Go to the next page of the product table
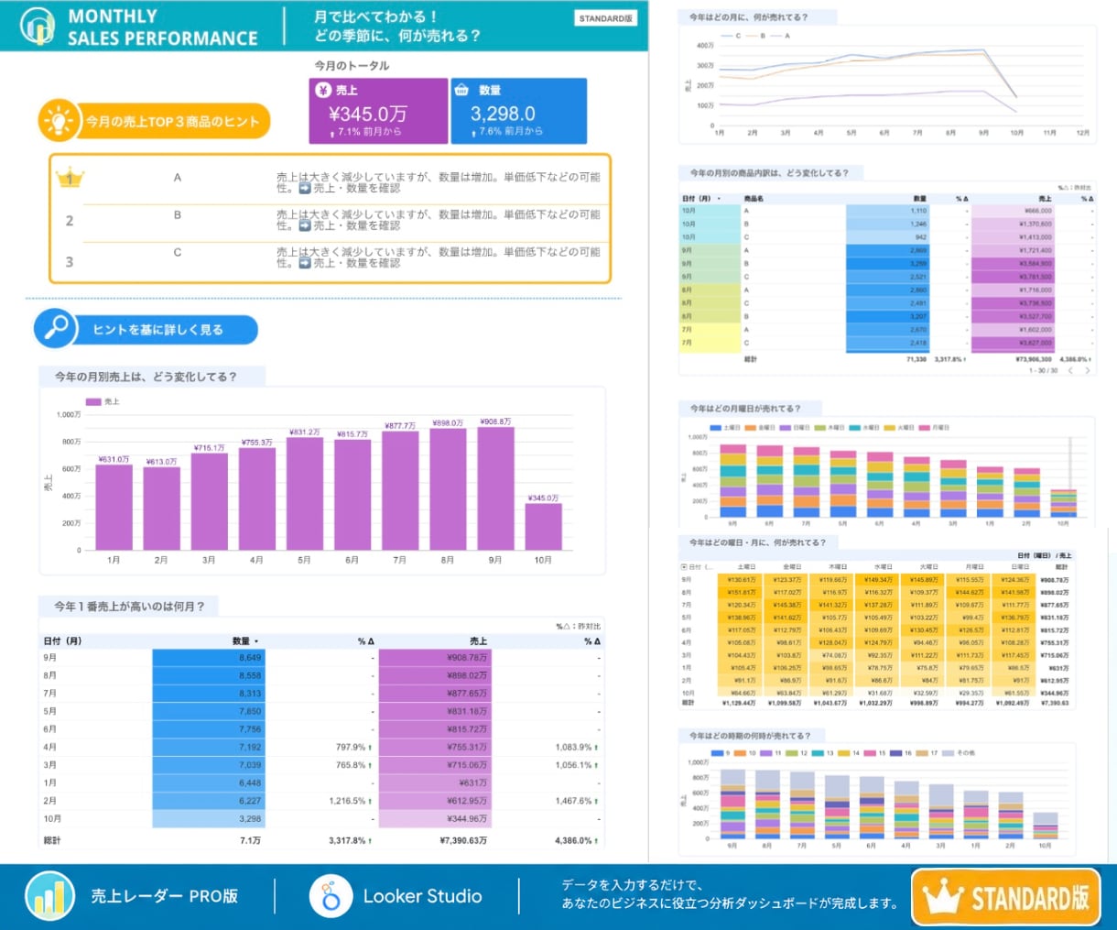This screenshot has height=930, width=1117. click(1088, 370)
